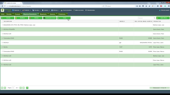Click the Modificar button

[x=22, y=18]
